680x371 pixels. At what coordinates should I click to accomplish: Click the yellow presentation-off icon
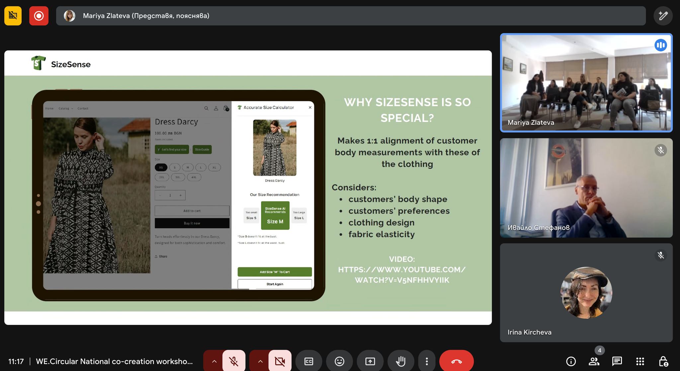13,16
